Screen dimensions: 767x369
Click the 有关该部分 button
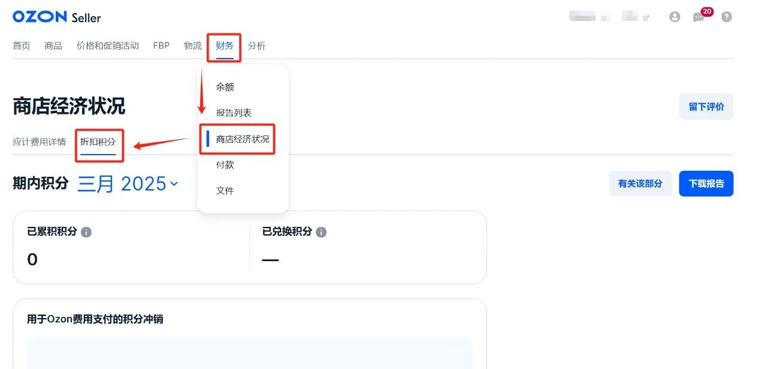pos(640,184)
